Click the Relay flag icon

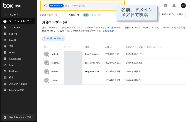click(5, 65)
